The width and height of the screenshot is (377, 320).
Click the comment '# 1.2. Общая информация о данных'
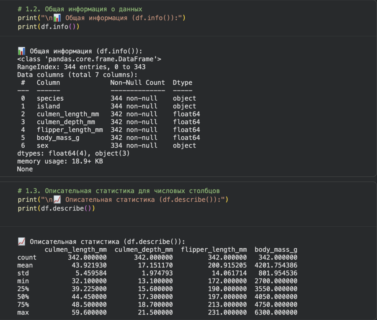[80, 9]
